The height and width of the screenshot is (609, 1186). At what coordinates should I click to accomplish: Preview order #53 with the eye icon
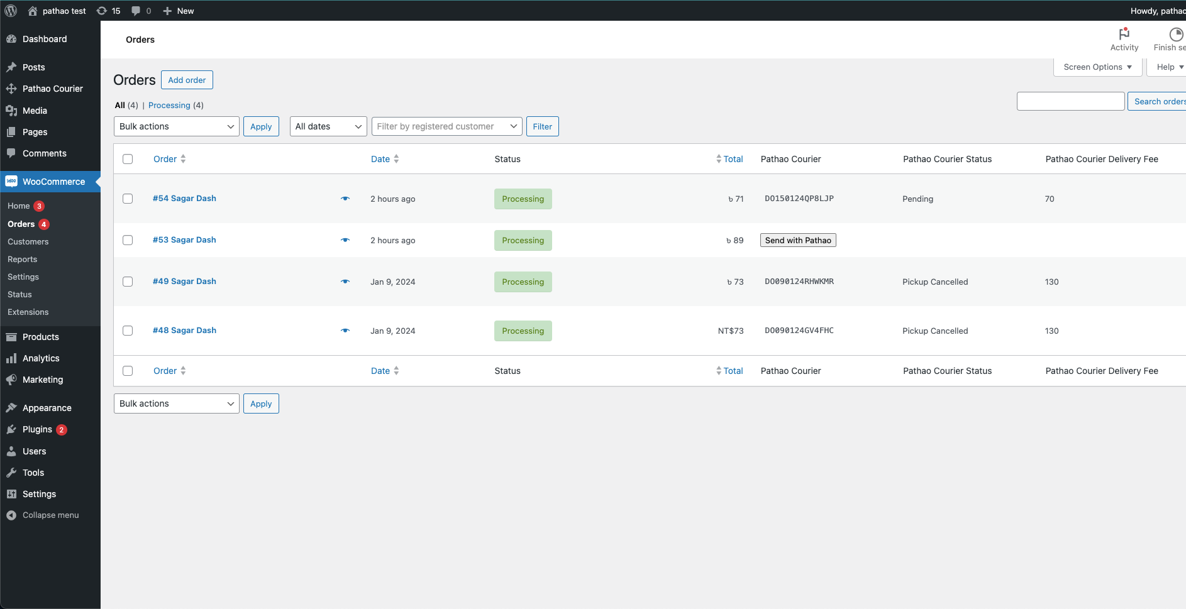coord(345,240)
